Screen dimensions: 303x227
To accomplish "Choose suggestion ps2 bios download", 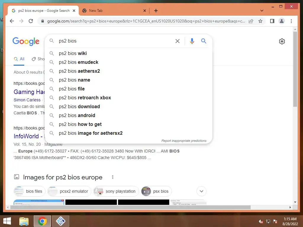I will click(128, 106).
